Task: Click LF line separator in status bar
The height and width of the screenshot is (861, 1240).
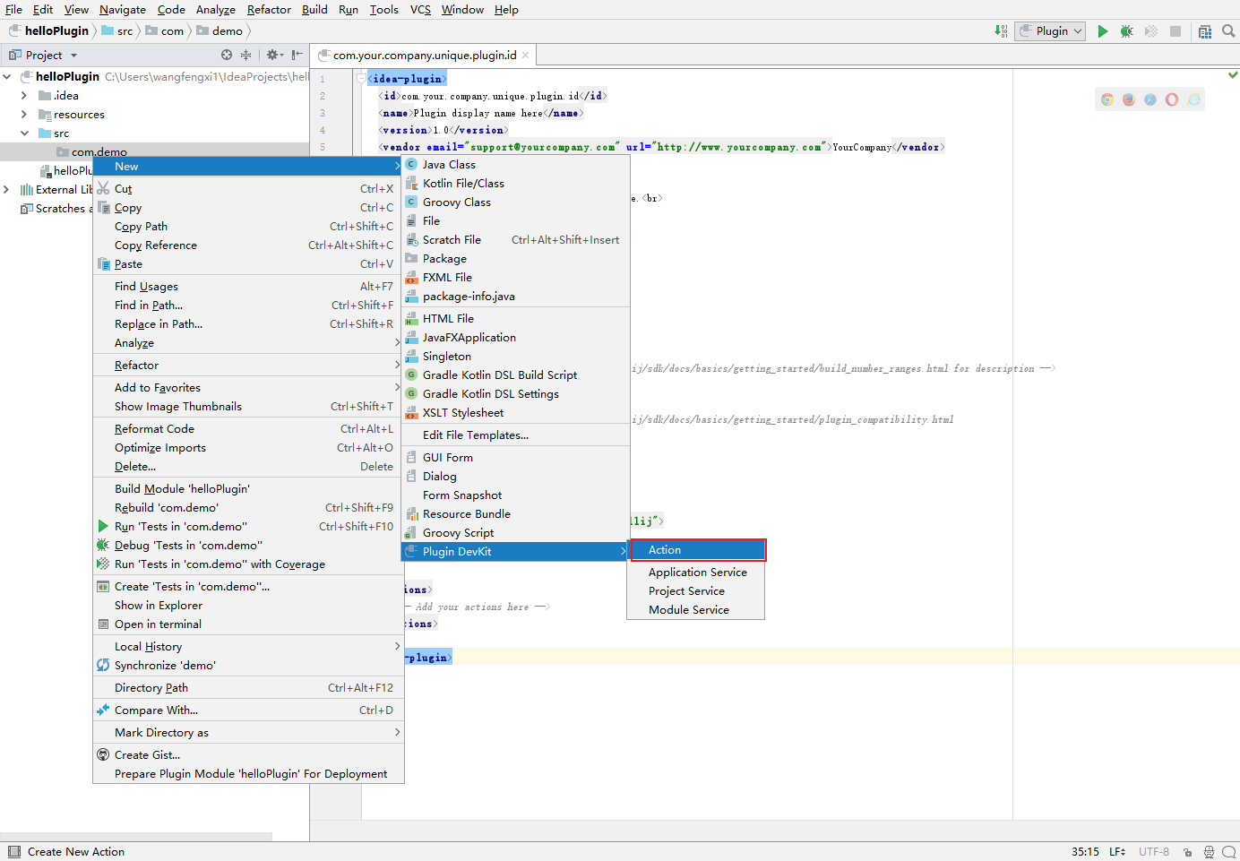Action: click(x=1117, y=852)
